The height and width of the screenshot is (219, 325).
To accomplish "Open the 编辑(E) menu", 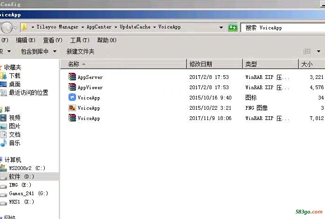I will [26, 40].
